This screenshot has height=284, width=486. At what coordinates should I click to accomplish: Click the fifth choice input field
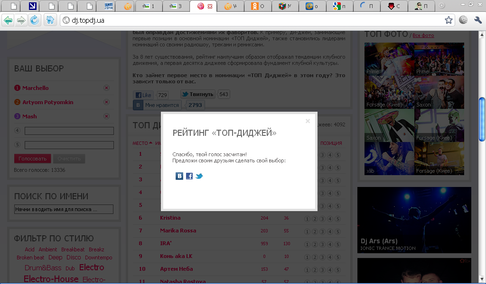pos(69,145)
